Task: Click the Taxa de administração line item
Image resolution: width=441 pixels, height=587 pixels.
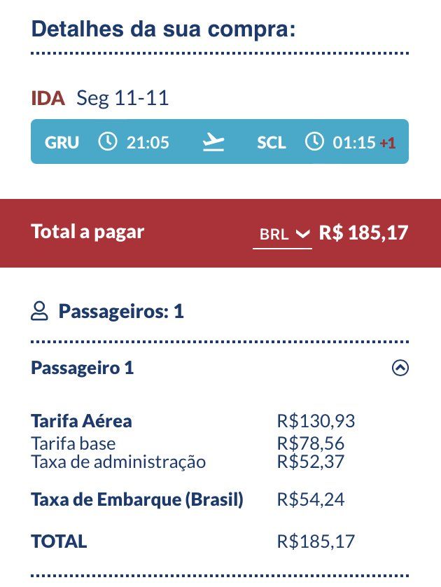Action: point(118,462)
